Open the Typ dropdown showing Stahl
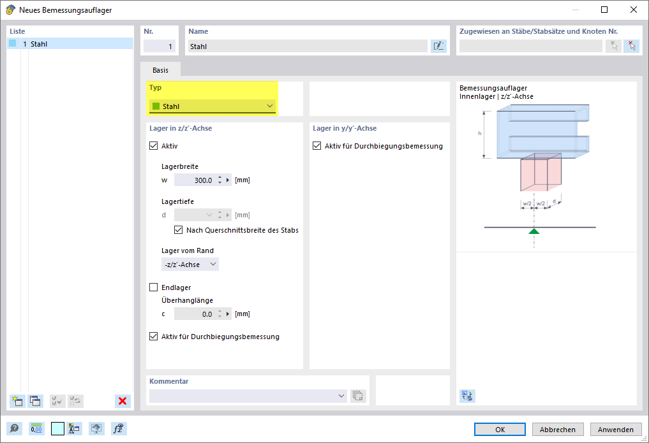 tap(213, 106)
